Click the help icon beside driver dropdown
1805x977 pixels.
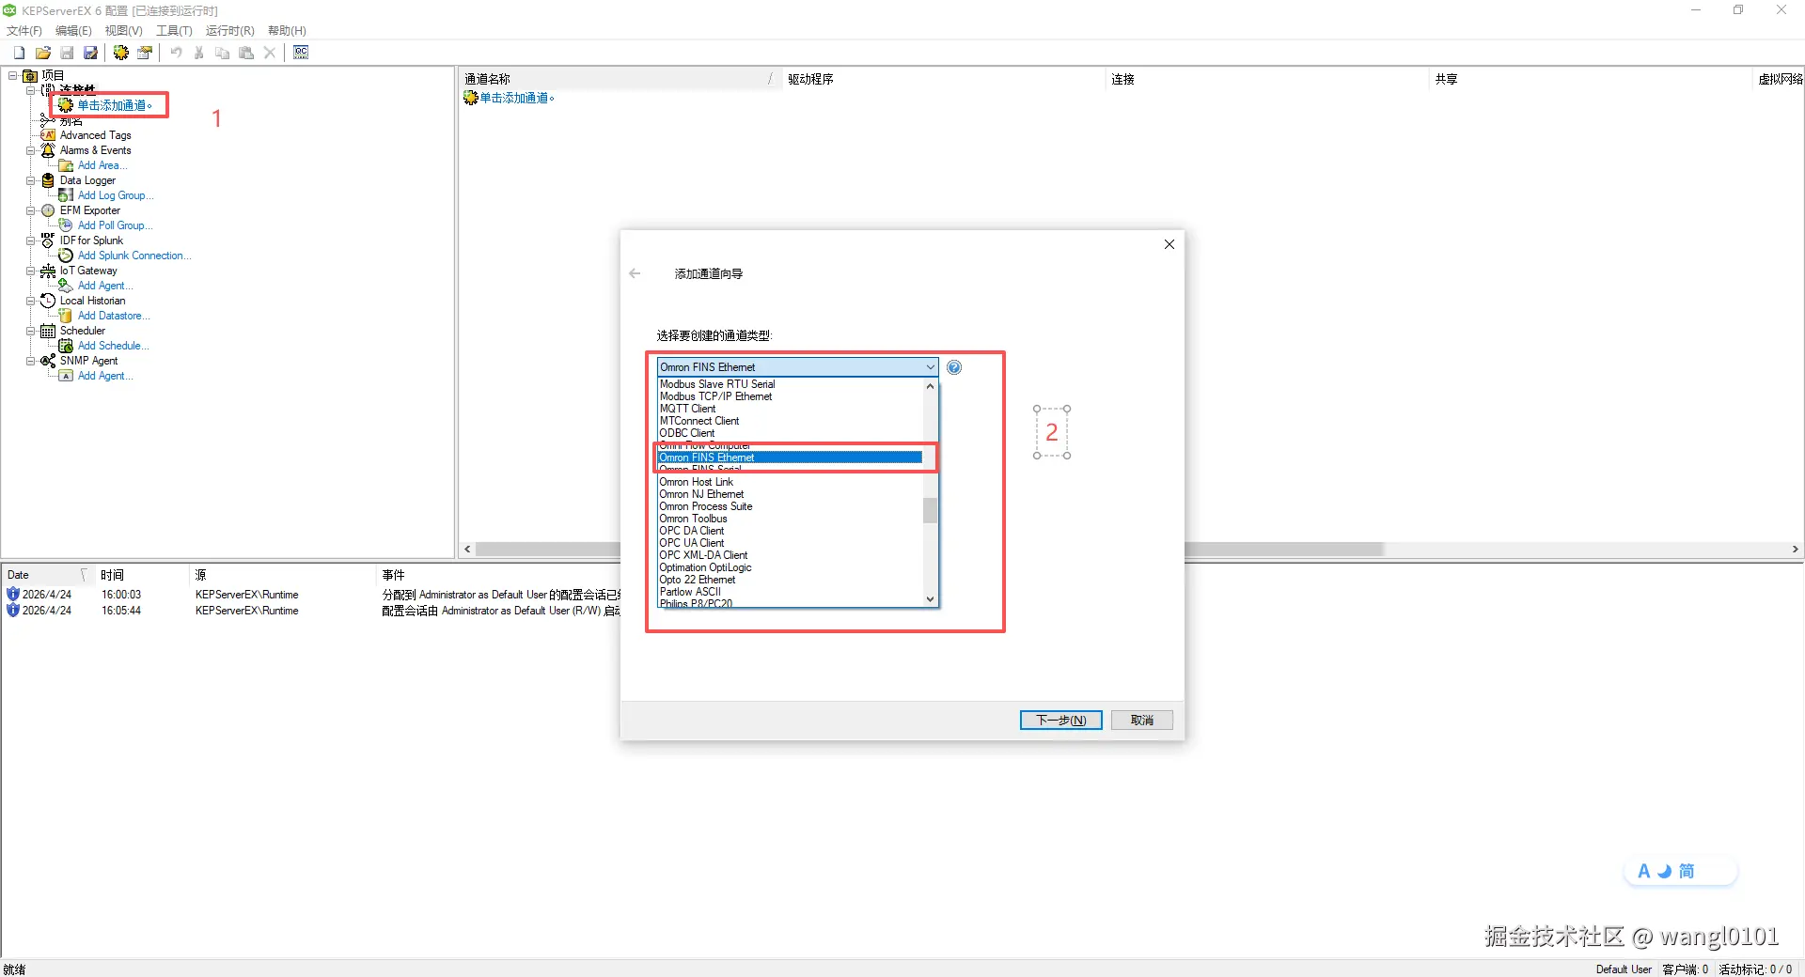tap(954, 367)
